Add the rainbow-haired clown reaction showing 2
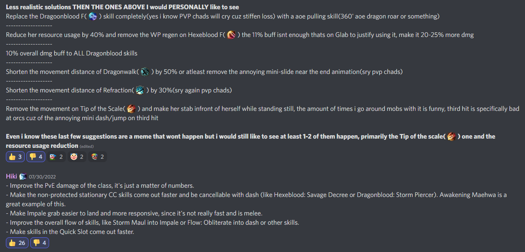 coord(98,157)
